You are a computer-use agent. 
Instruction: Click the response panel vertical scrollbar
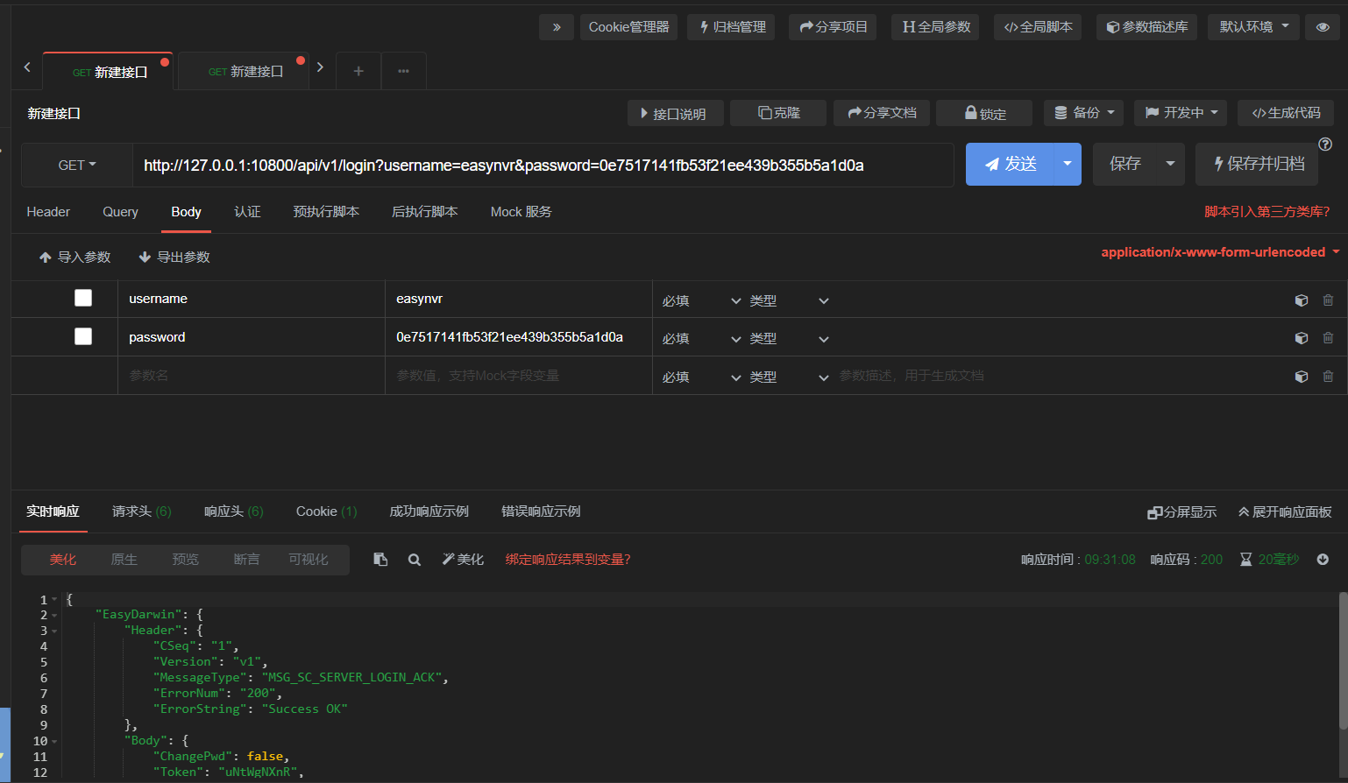pos(1343,661)
